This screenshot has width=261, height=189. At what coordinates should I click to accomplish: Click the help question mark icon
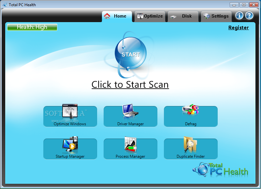[x=249, y=16]
